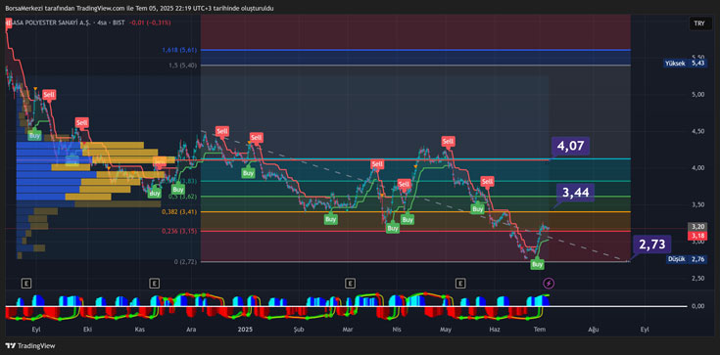Click the TRY currency button
This screenshot has height=355, width=720.
click(x=700, y=23)
